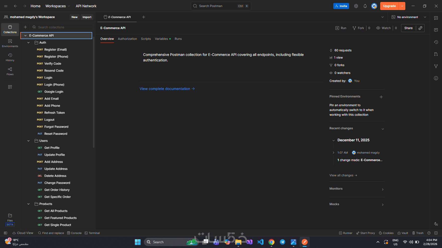
Task: Open the Refresh Token request
Action: coord(54,113)
